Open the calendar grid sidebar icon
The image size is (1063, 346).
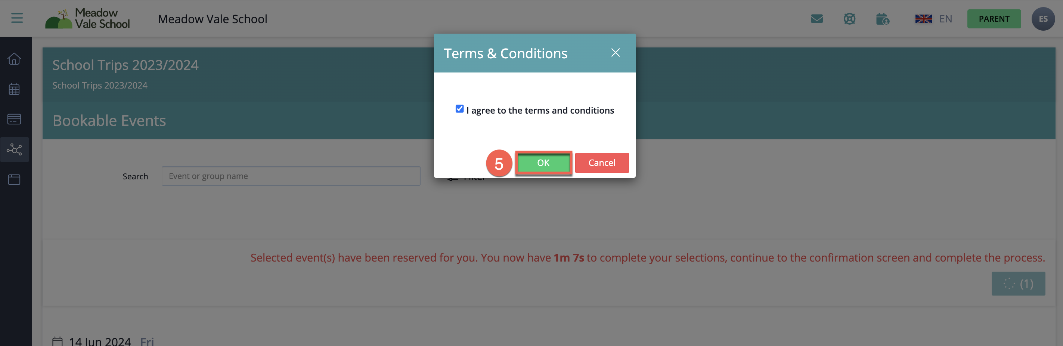click(14, 89)
